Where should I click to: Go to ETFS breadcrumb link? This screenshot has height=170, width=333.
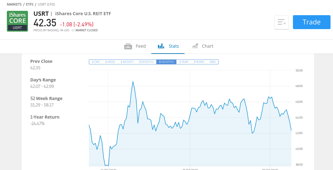[30, 4]
